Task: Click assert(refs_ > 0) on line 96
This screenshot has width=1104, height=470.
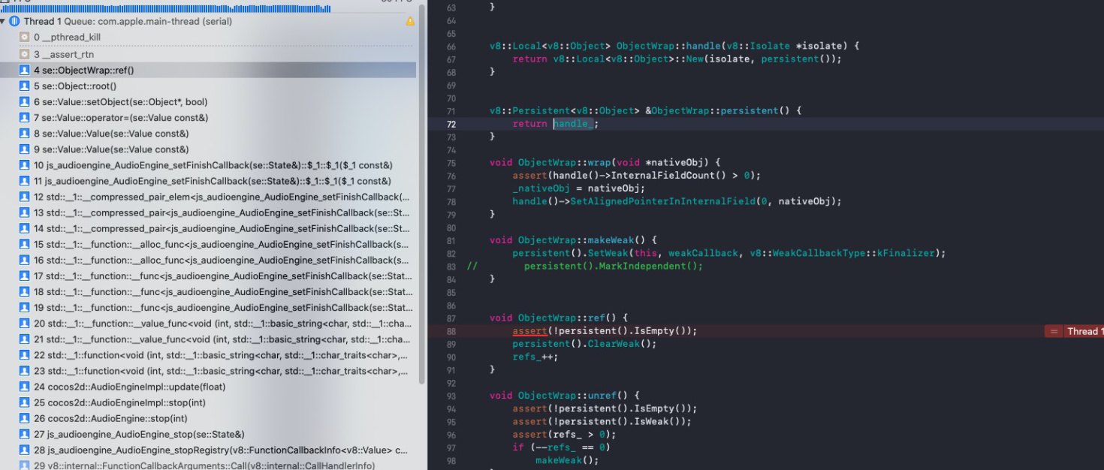Action: pos(564,434)
